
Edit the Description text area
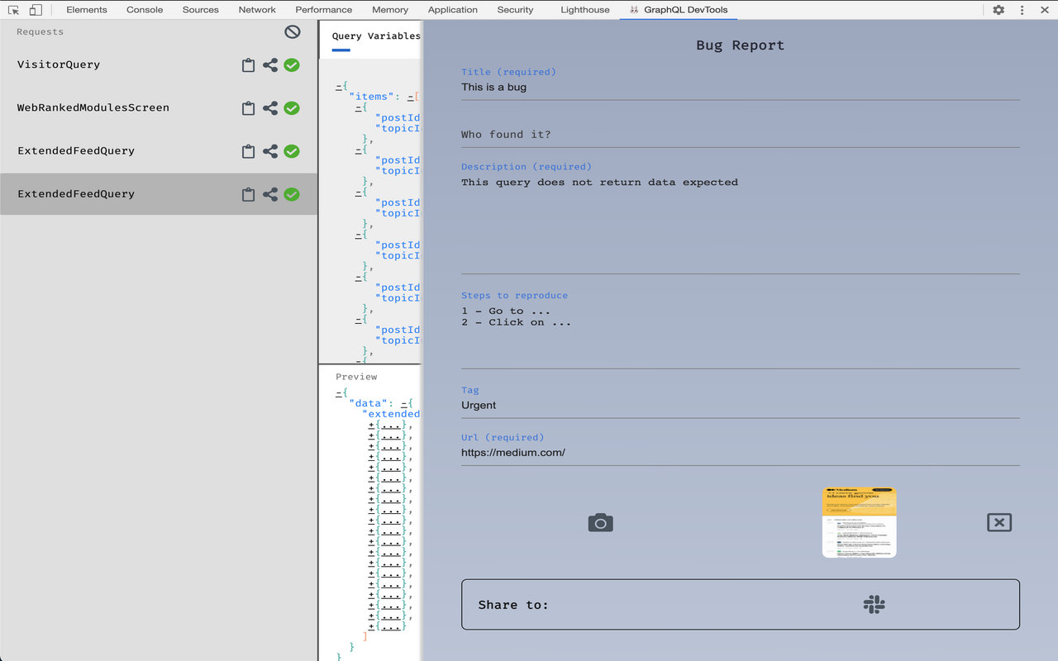[x=741, y=223]
